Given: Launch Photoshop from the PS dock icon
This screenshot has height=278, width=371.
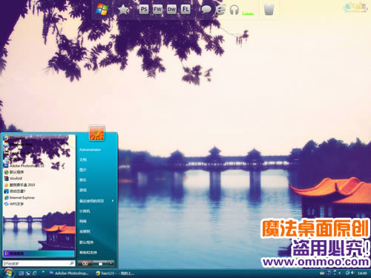Looking at the screenshot, I should point(144,10).
